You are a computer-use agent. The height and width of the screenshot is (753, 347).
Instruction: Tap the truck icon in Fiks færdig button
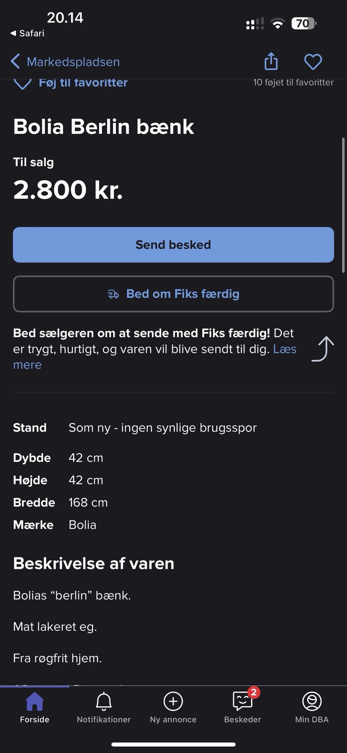[113, 294]
